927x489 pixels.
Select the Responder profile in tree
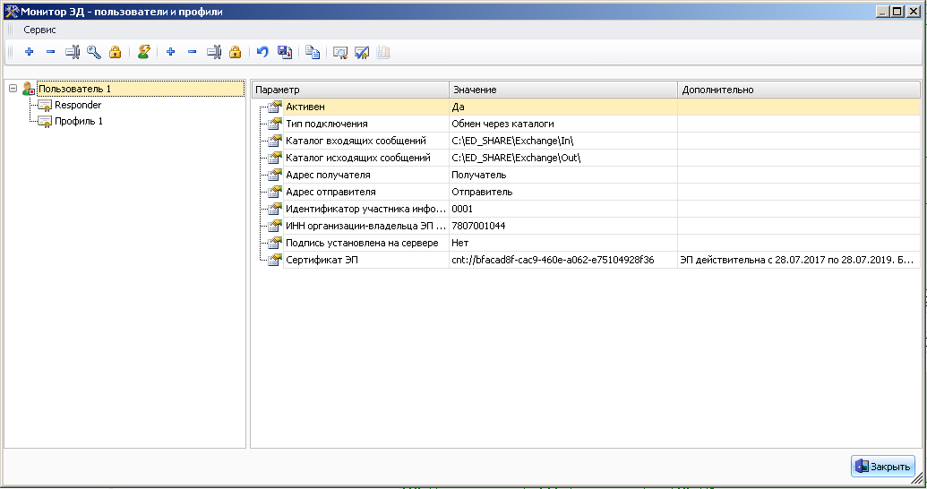click(x=78, y=105)
